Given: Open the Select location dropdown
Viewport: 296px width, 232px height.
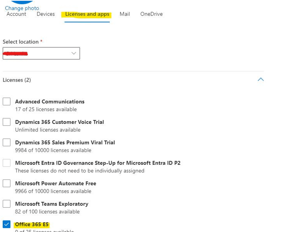Looking at the screenshot, I should coord(41,53).
